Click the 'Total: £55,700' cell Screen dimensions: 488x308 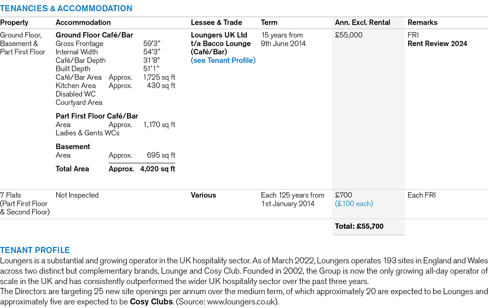point(359,226)
